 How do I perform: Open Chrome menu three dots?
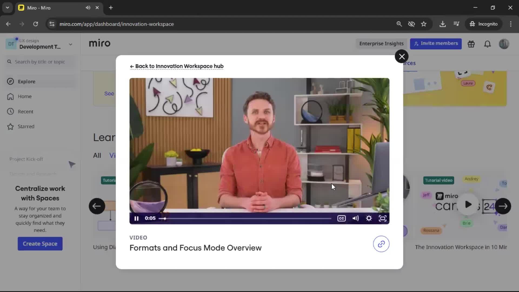pyautogui.click(x=511, y=24)
